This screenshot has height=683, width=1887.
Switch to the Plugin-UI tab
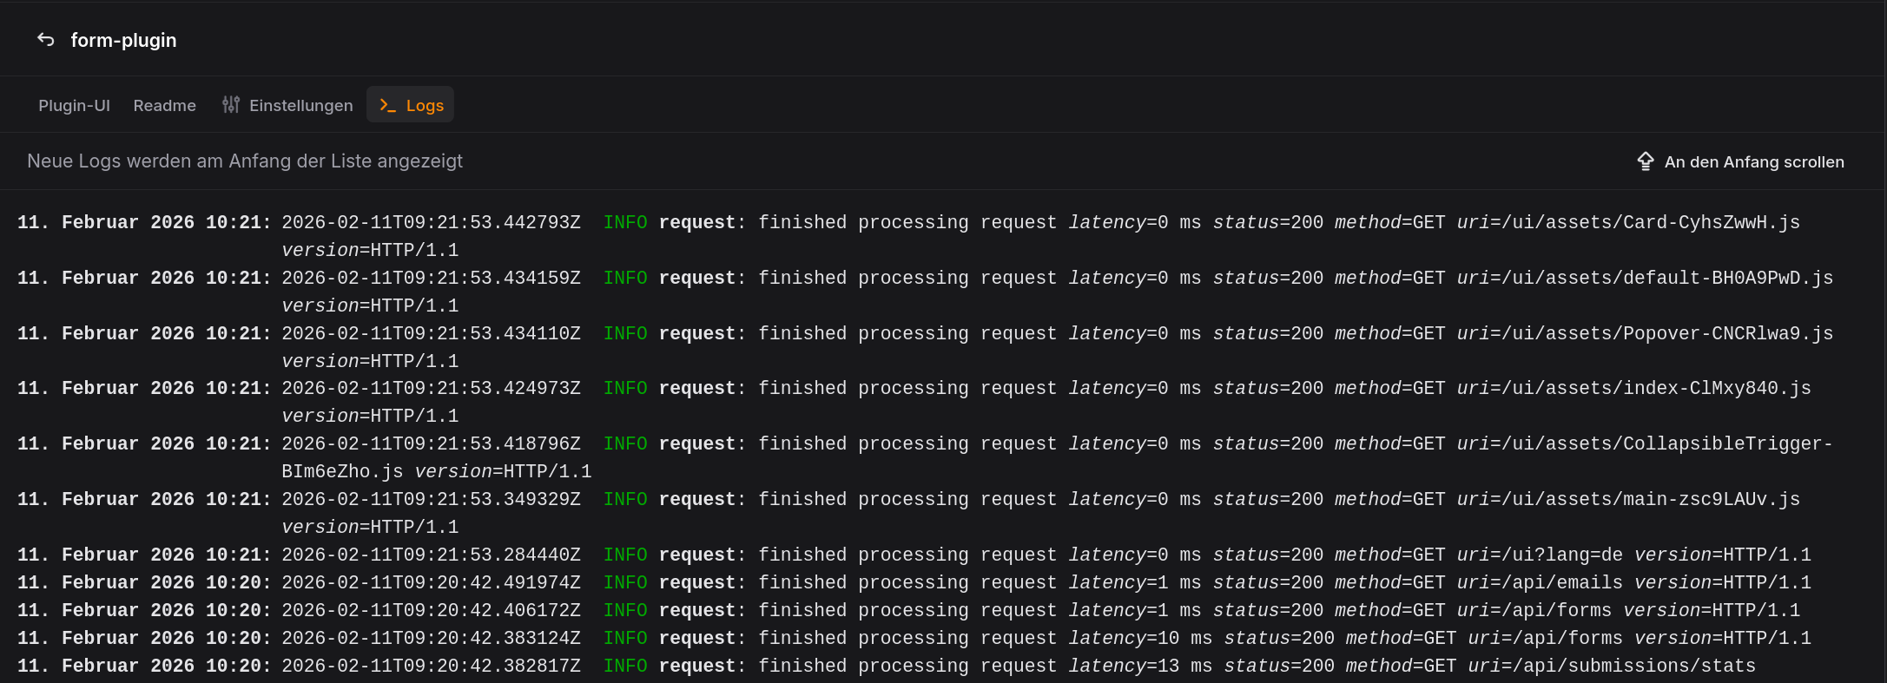click(74, 105)
